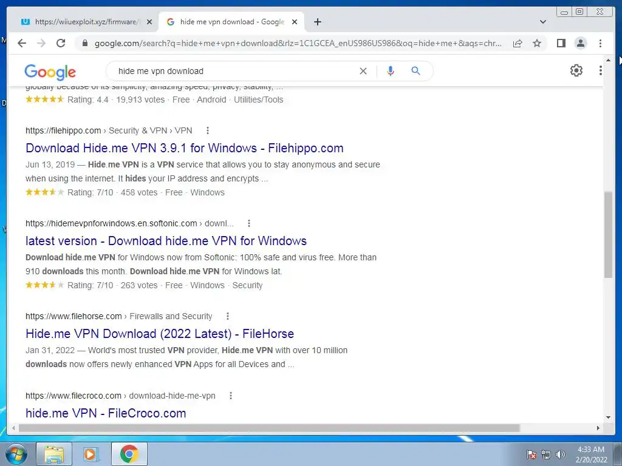
Task: Open the Windows Start menu orb
Action: (16, 454)
